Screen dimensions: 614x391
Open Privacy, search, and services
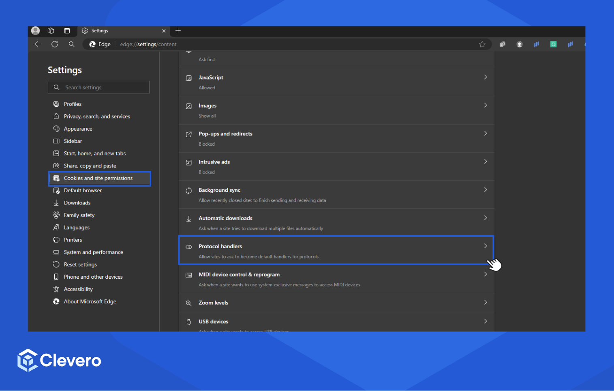(97, 116)
